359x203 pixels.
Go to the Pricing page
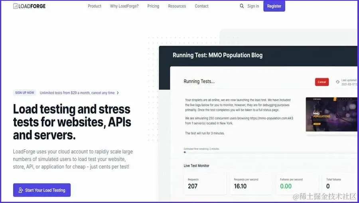pyautogui.click(x=153, y=6)
